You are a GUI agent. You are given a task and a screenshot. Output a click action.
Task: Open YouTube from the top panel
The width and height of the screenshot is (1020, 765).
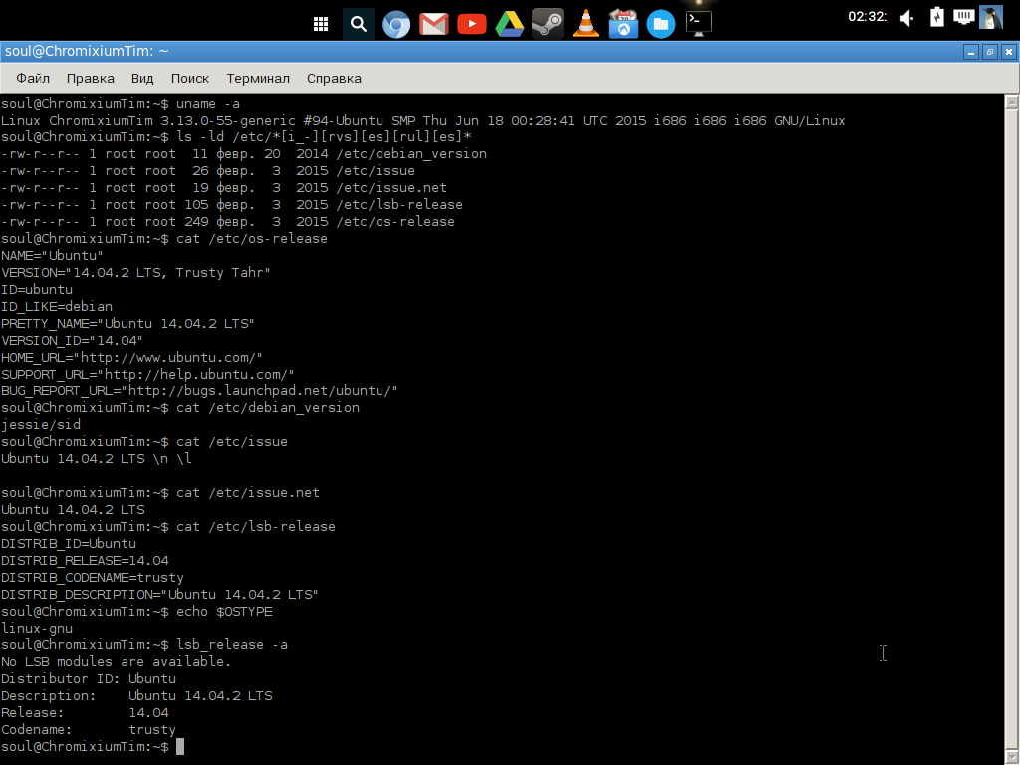tap(471, 25)
